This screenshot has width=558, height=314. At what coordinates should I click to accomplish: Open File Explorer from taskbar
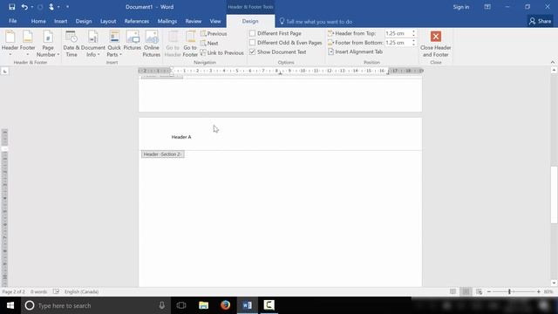coord(203,305)
